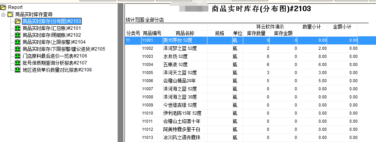Click folder icon beside 商品实时库存查询
376x142 pixels.
point(10,14)
